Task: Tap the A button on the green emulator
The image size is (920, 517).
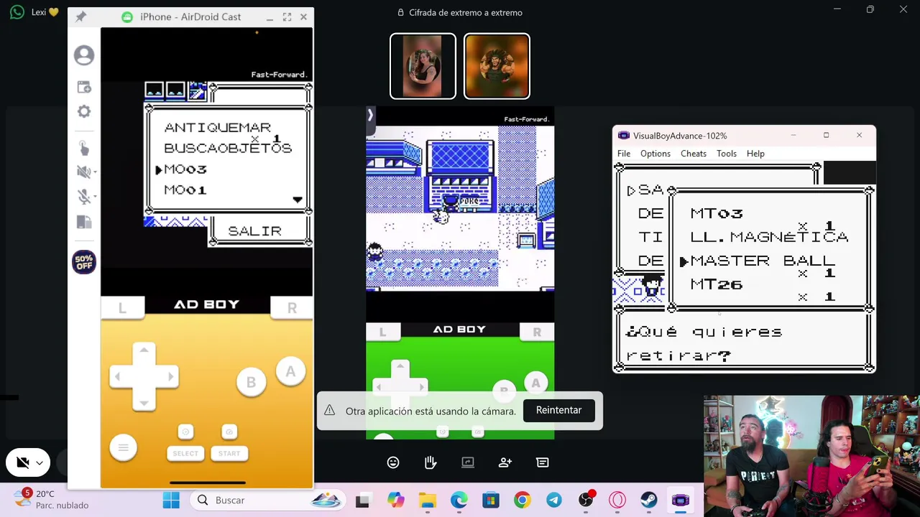Action: (x=535, y=383)
